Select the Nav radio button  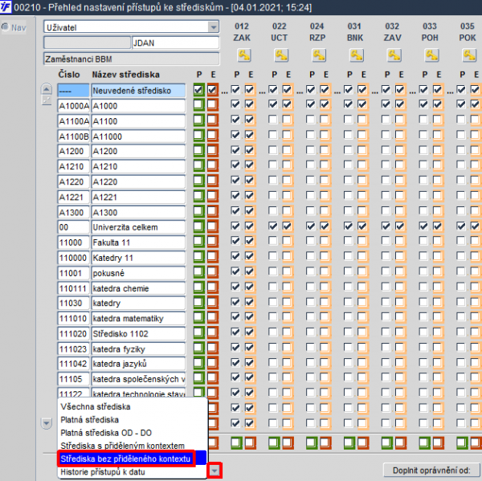point(6,27)
